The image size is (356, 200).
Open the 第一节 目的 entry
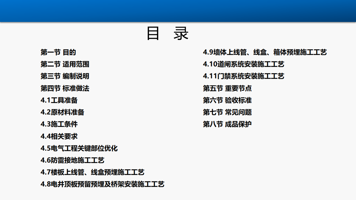coord(58,52)
